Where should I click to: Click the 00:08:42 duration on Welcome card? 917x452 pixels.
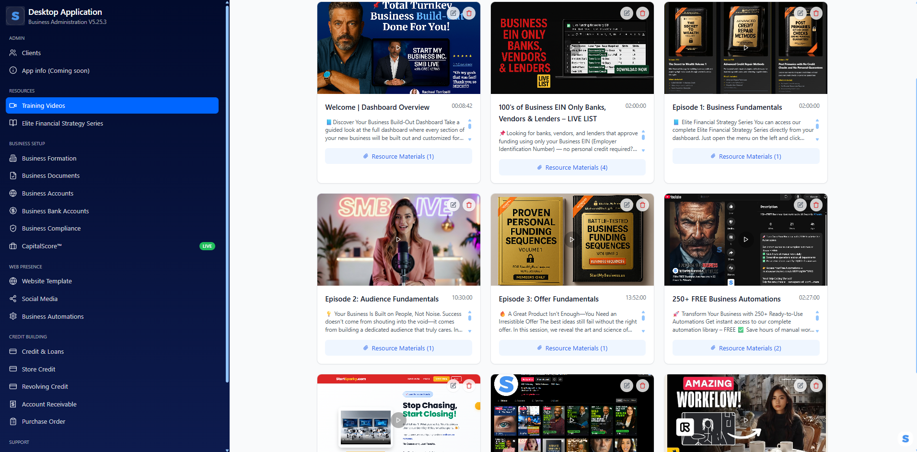coord(462,106)
